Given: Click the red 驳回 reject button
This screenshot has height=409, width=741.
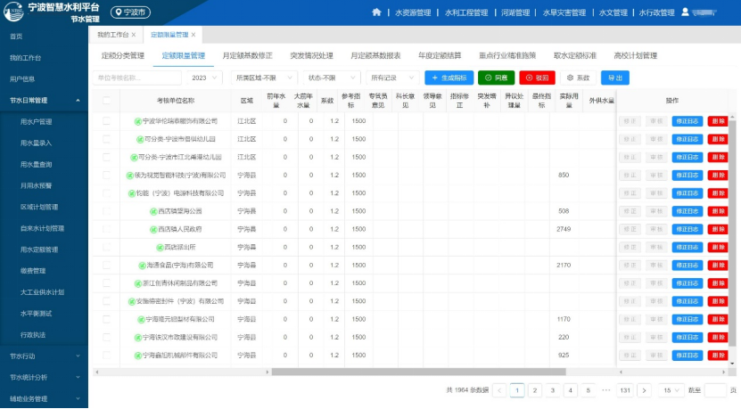Looking at the screenshot, I should 538,78.
